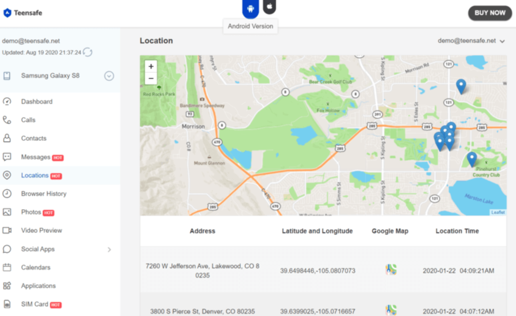Image resolution: width=516 pixels, height=316 pixels.
Task: Click the Browser History clock icon
Action: (x=7, y=193)
